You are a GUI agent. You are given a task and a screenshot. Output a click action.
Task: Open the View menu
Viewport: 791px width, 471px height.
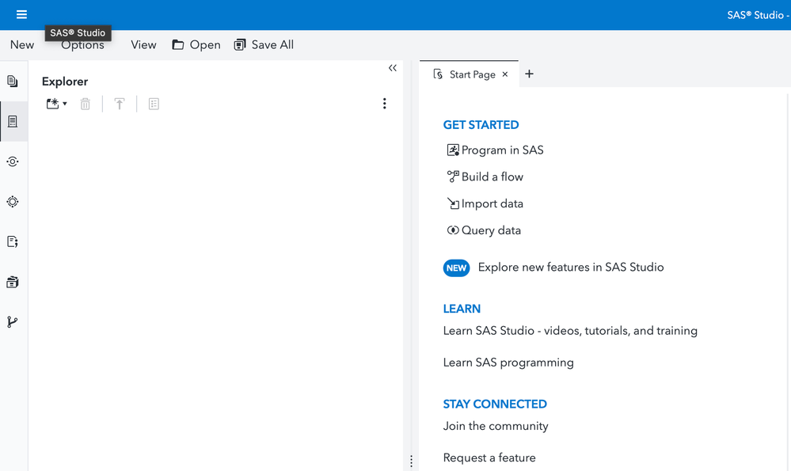pos(143,45)
